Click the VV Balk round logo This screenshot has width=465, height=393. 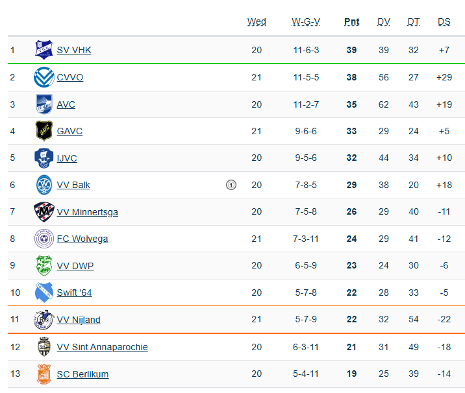[44, 185]
